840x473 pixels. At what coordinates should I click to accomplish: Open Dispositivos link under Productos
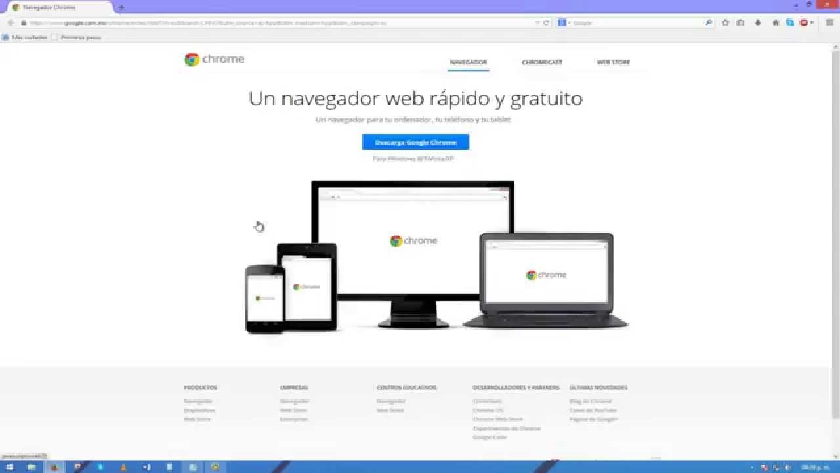[x=199, y=410]
